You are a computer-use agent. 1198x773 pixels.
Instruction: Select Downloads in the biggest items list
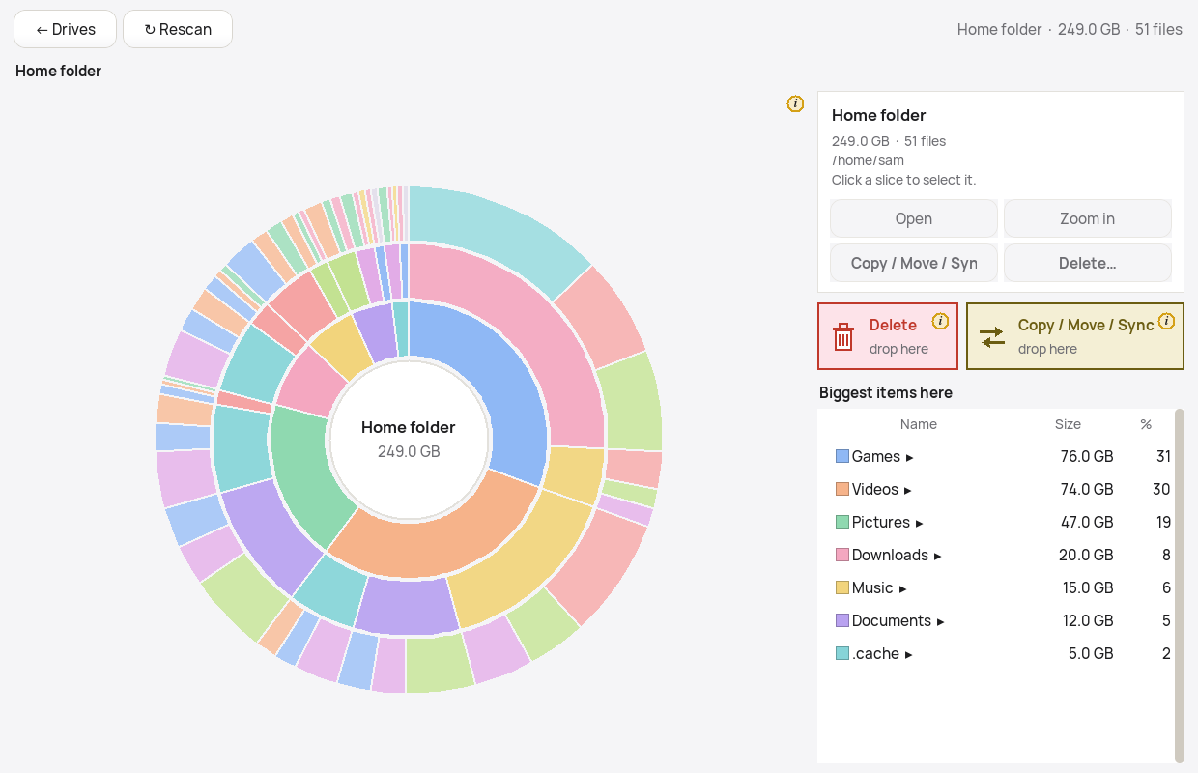click(996, 555)
